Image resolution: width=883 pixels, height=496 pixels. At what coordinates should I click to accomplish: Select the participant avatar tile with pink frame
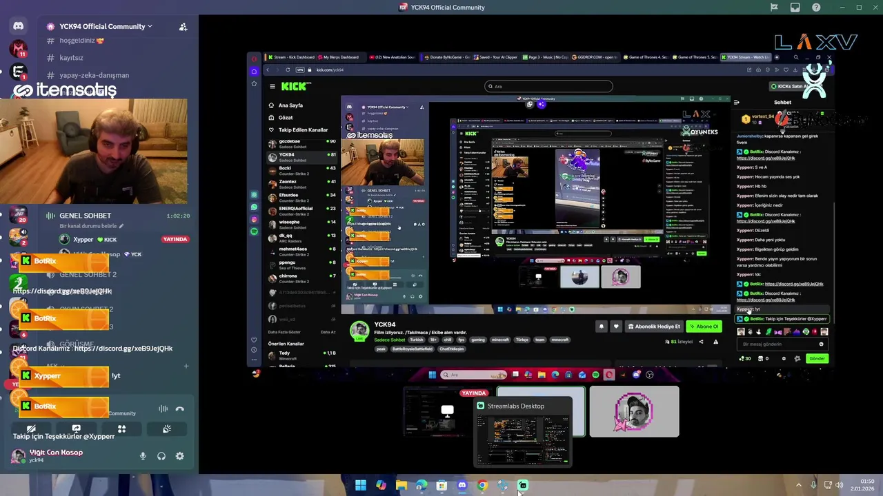point(634,411)
